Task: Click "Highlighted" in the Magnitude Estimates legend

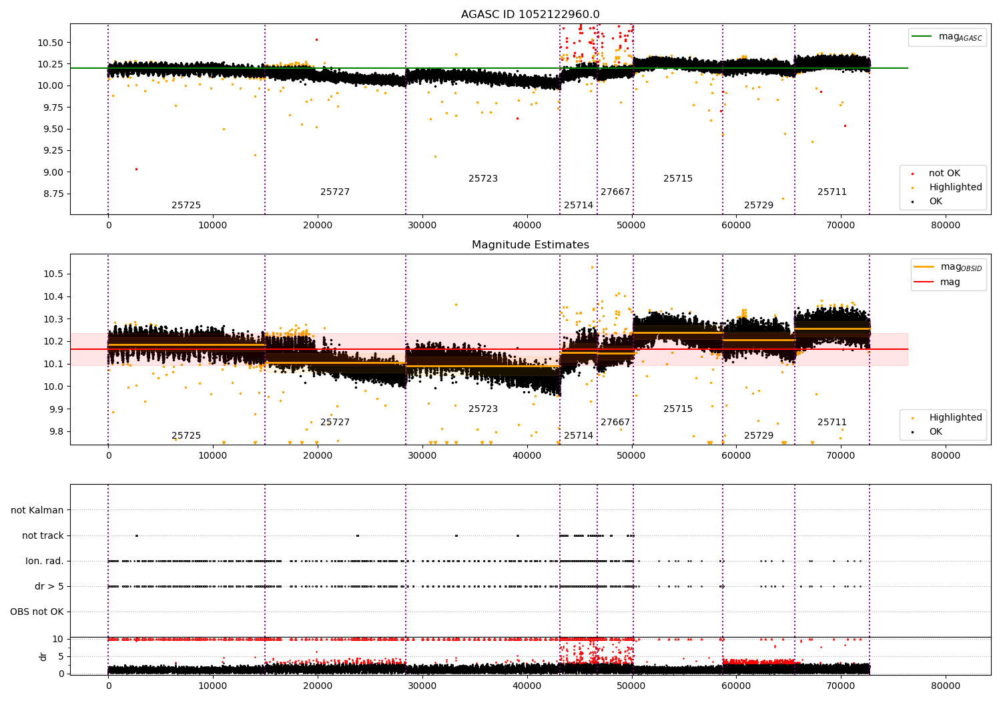Action: pos(956,418)
